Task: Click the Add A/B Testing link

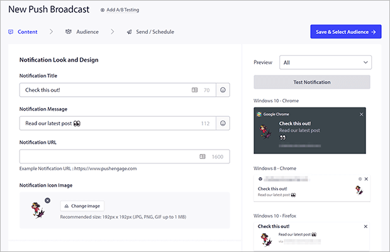Action: coord(123,10)
